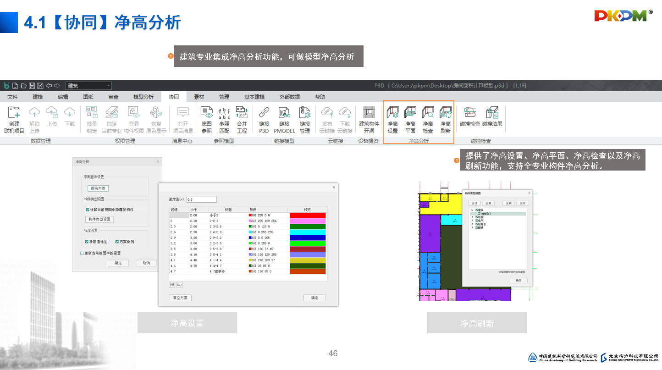Toggle the 方案图例 checkbox
662x370 pixels.
pos(117,242)
